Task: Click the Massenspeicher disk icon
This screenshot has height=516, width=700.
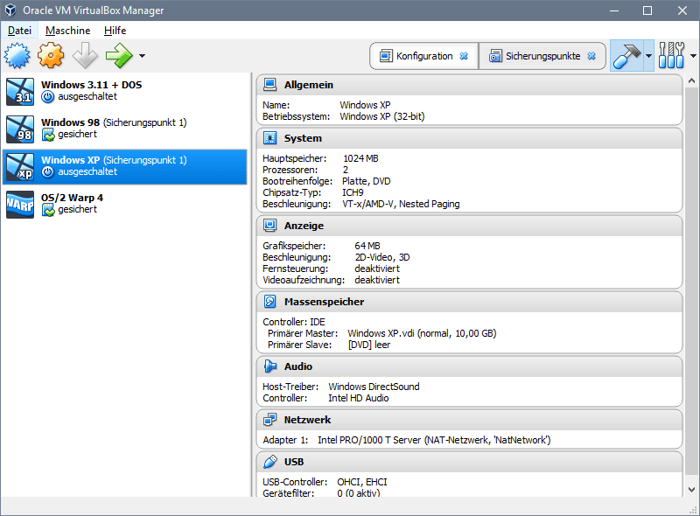Action: point(270,302)
